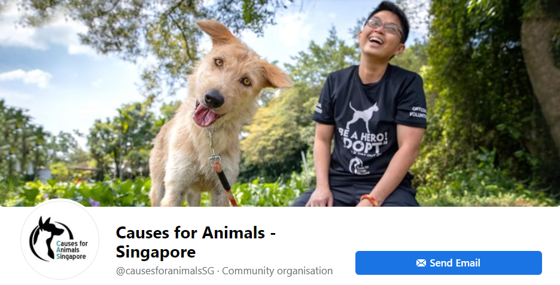Image resolution: width=560 pixels, height=285 pixels.
Task: Click the 'OFFICIAL VOLUNTEER' sleeve print
Action: 418,112
